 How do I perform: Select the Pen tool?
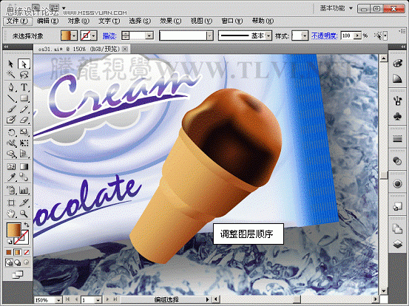10,87
